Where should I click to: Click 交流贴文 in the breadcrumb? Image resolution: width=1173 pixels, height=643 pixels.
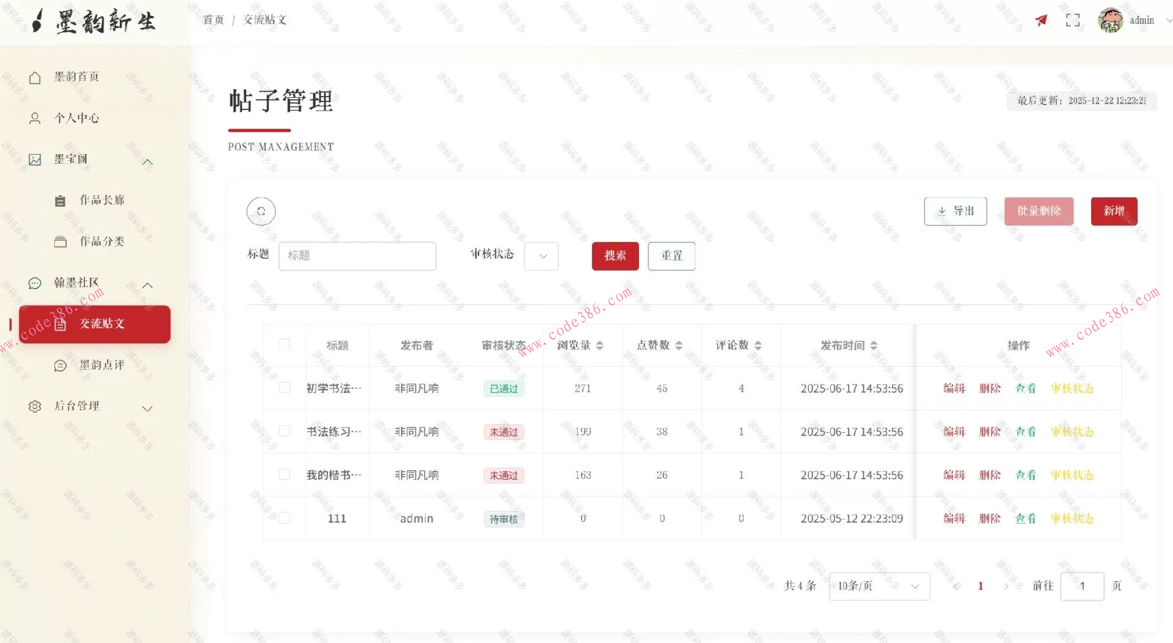(264, 20)
